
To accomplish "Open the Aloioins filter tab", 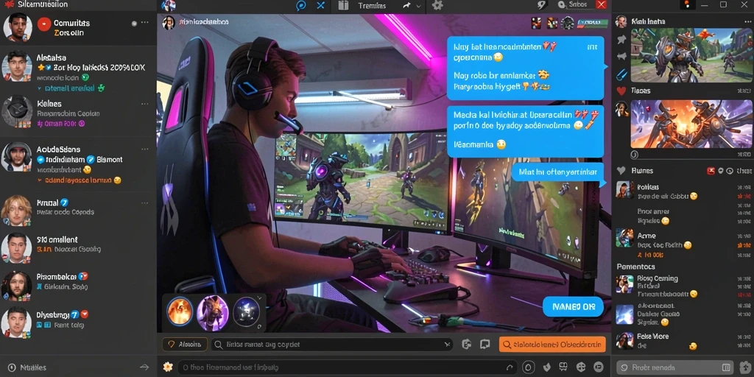I will point(185,345).
